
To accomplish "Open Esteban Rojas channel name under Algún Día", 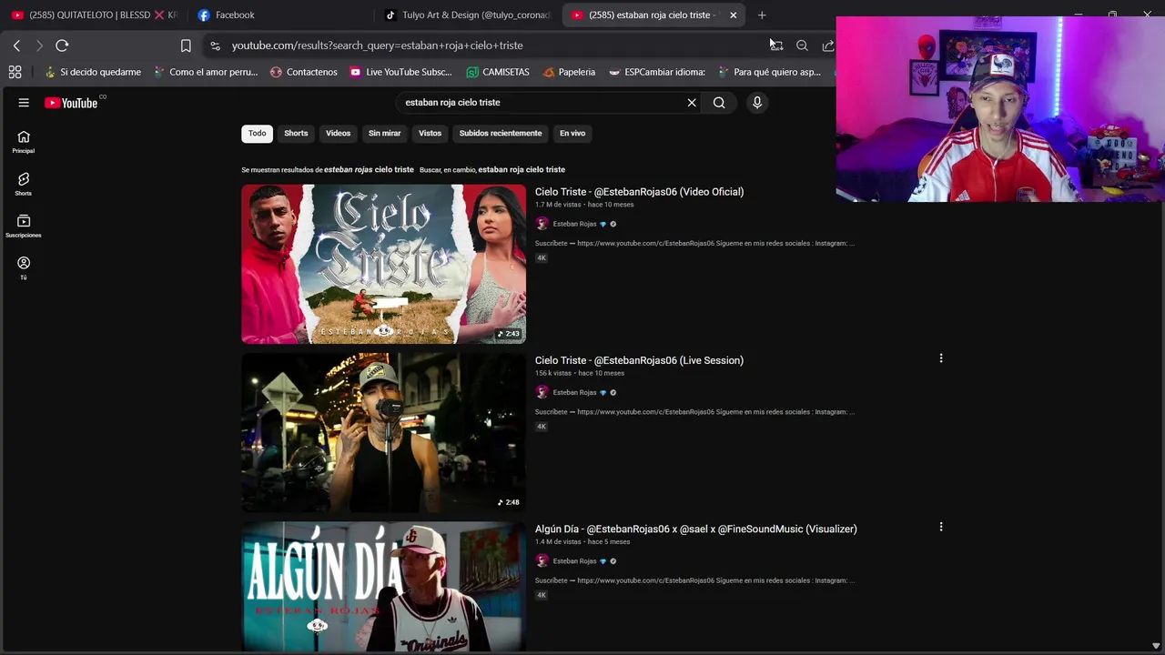I will [574, 561].
